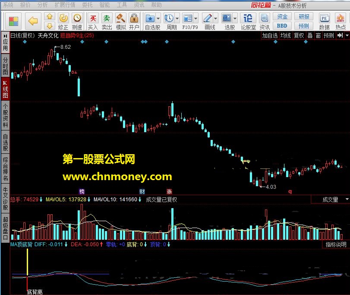This screenshot has width=350, height=295.
Task: Open the 牛叉诊股 sidebar tab
Action: coord(5,198)
